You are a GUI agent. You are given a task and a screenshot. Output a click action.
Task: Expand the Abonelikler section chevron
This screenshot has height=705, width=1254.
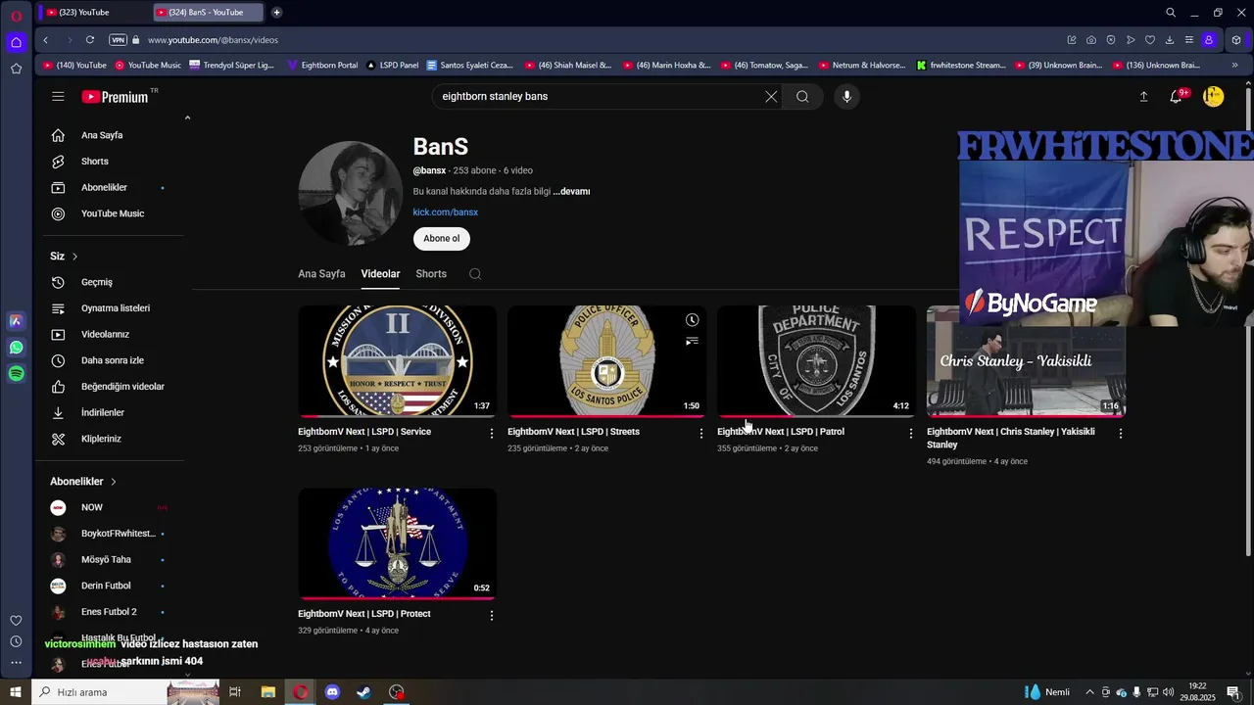pos(114,482)
